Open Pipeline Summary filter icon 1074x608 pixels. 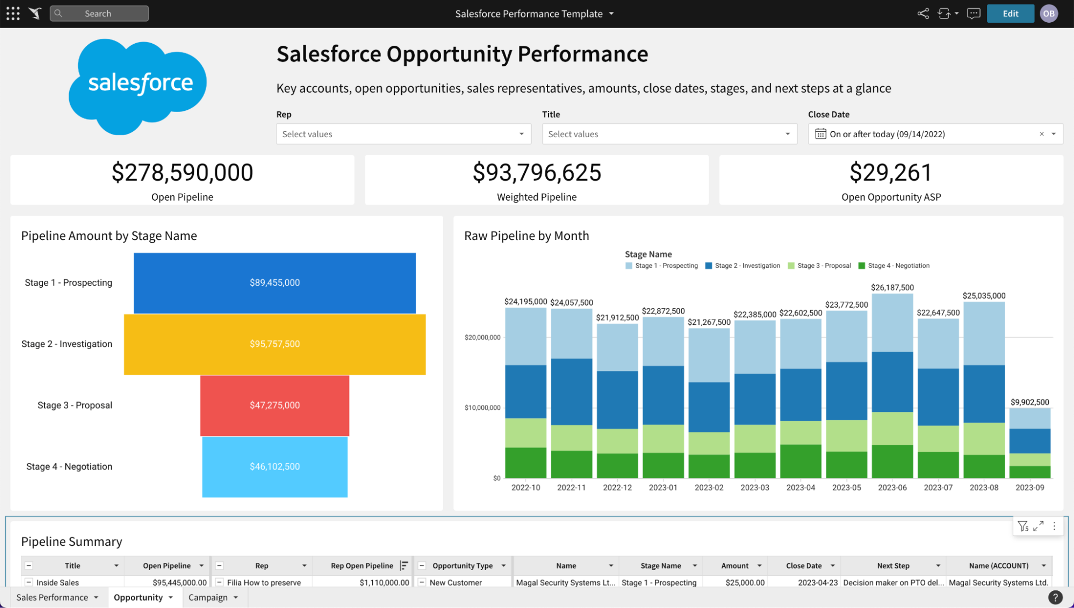[x=1023, y=526]
